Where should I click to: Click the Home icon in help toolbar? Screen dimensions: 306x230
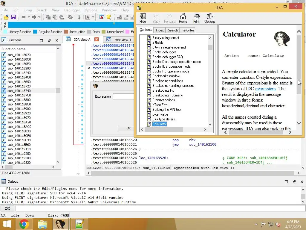click(183, 18)
